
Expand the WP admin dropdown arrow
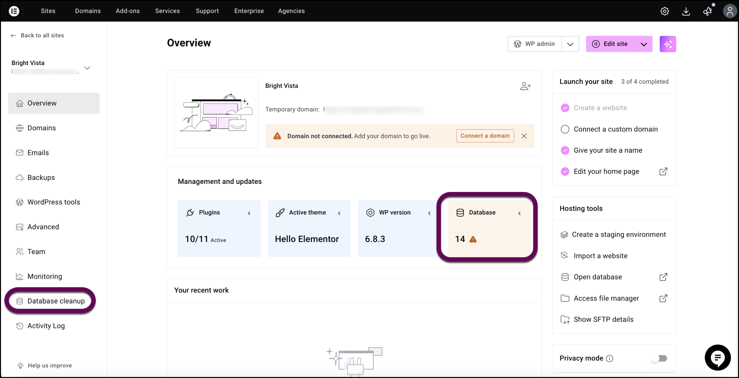pos(570,44)
